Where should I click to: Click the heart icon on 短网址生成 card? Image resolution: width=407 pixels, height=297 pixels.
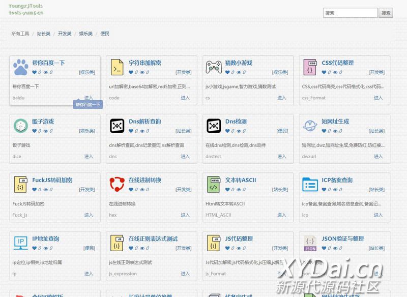click(324, 131)
